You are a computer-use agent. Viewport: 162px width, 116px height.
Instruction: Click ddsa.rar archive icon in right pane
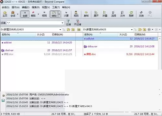[x=85, y=46]
